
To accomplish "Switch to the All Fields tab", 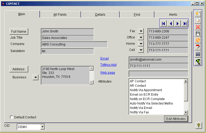I will pyautogui.click(x=60, y=15).
